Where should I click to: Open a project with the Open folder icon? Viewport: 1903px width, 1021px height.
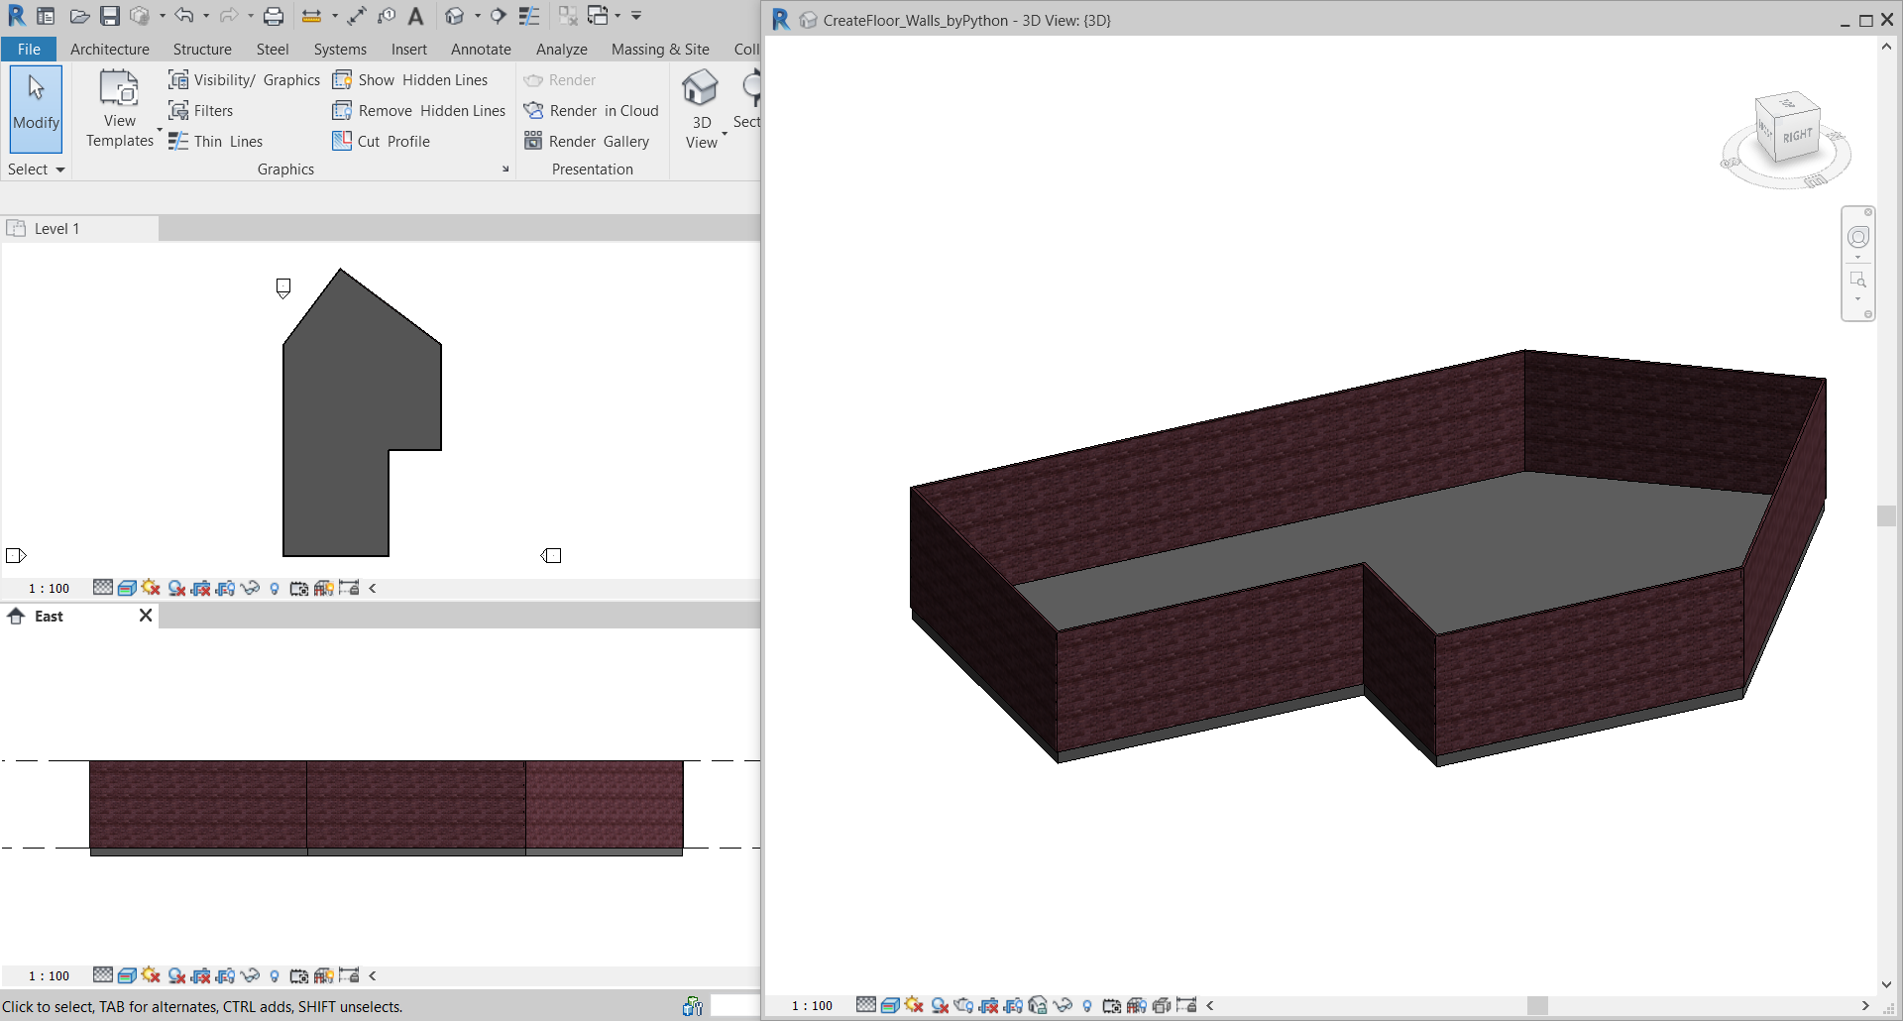coord(79,16)
